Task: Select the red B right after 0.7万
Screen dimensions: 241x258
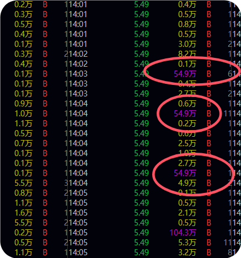Action: coord(45,143)
